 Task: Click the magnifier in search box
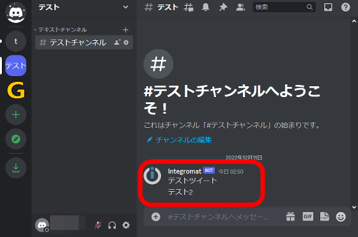[x=309, y=7]
